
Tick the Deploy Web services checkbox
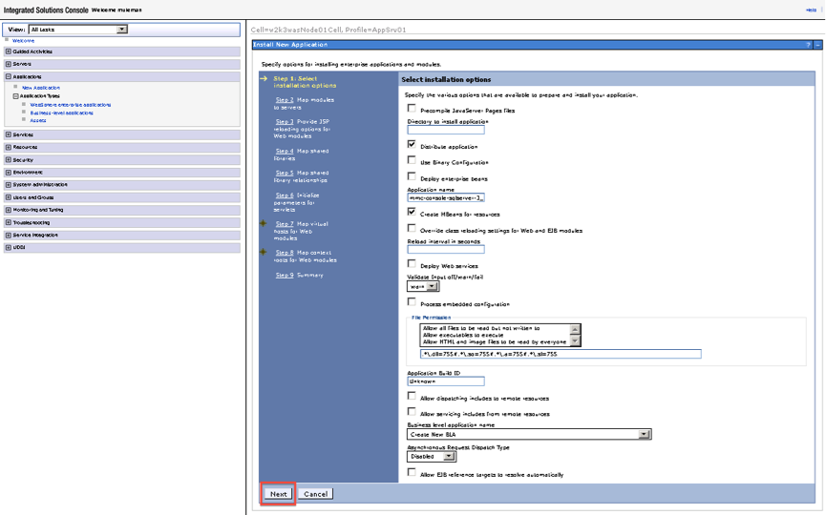click(x=412, y=264)
